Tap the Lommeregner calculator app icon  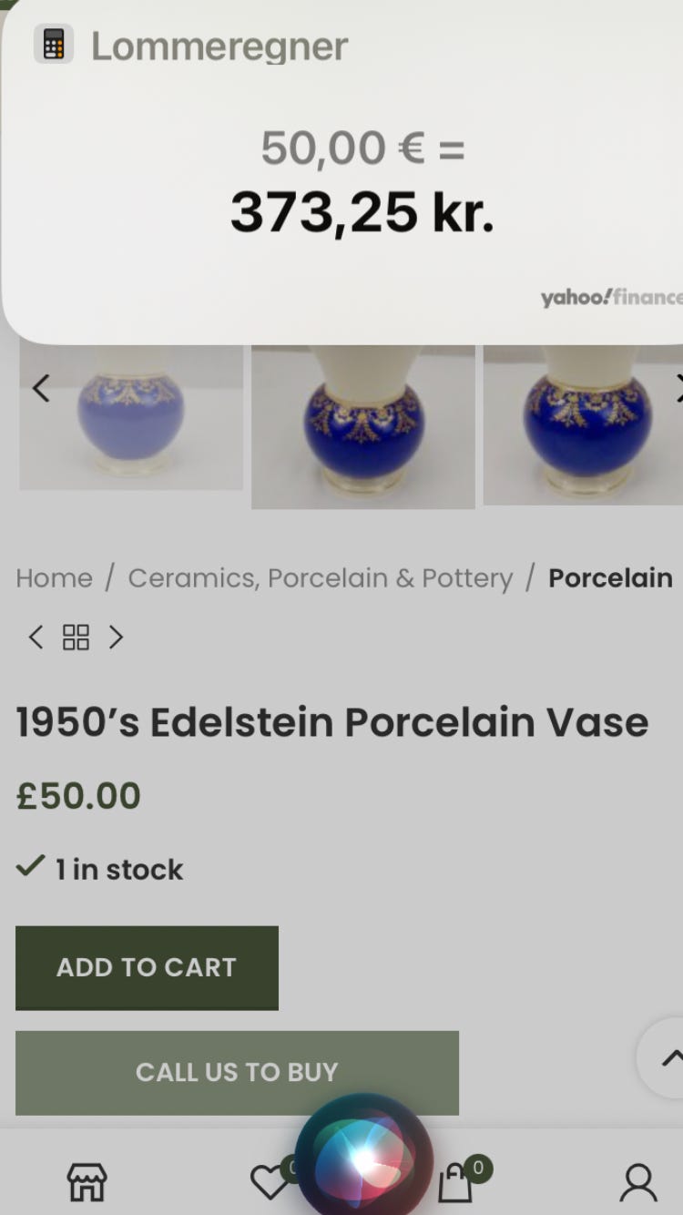[x=54, y=45]
